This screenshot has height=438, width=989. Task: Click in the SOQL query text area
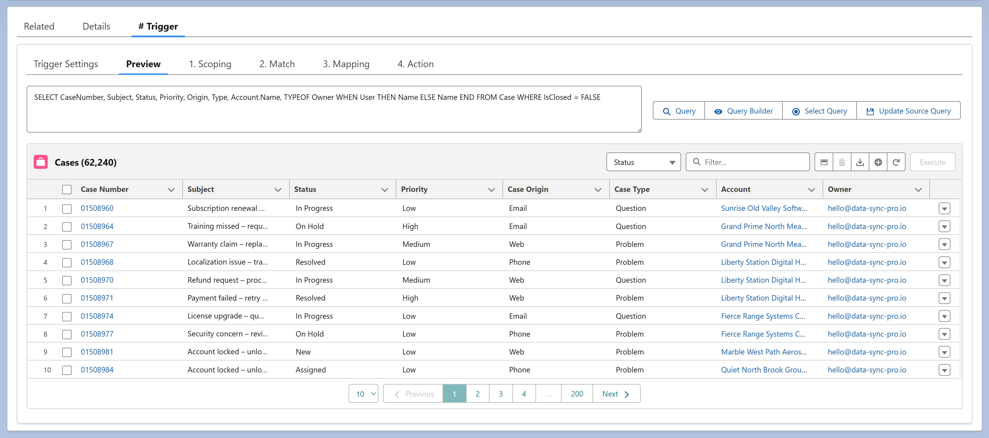pyautogui.click(x=334, y=109)
